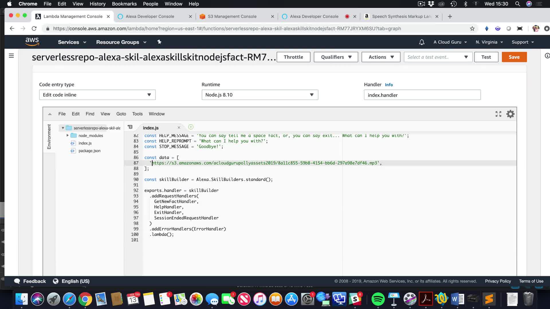Open the Runtime Node.js 8.10 dropdown

260,95
